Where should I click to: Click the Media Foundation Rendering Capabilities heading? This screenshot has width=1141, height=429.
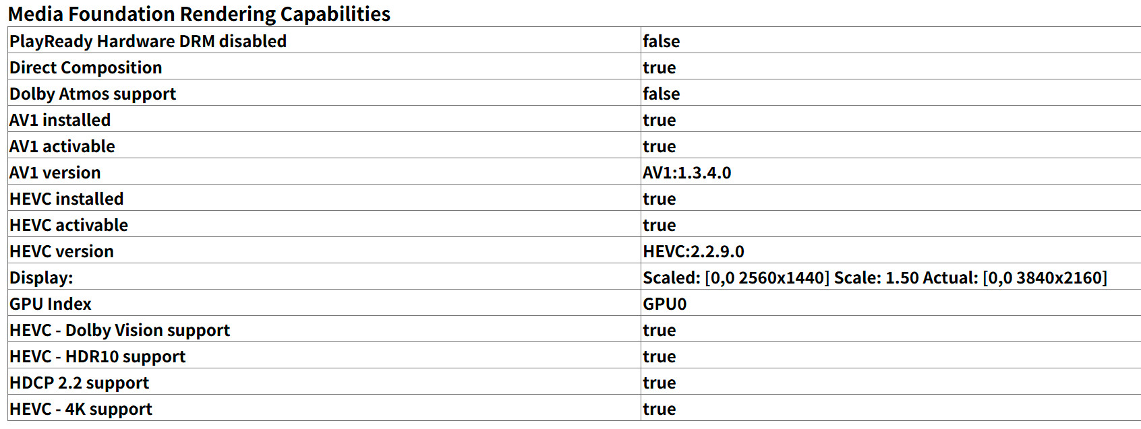coord(199,13)
